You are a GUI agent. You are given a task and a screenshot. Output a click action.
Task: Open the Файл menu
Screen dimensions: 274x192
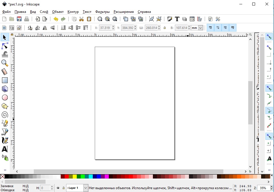(6, 12)
